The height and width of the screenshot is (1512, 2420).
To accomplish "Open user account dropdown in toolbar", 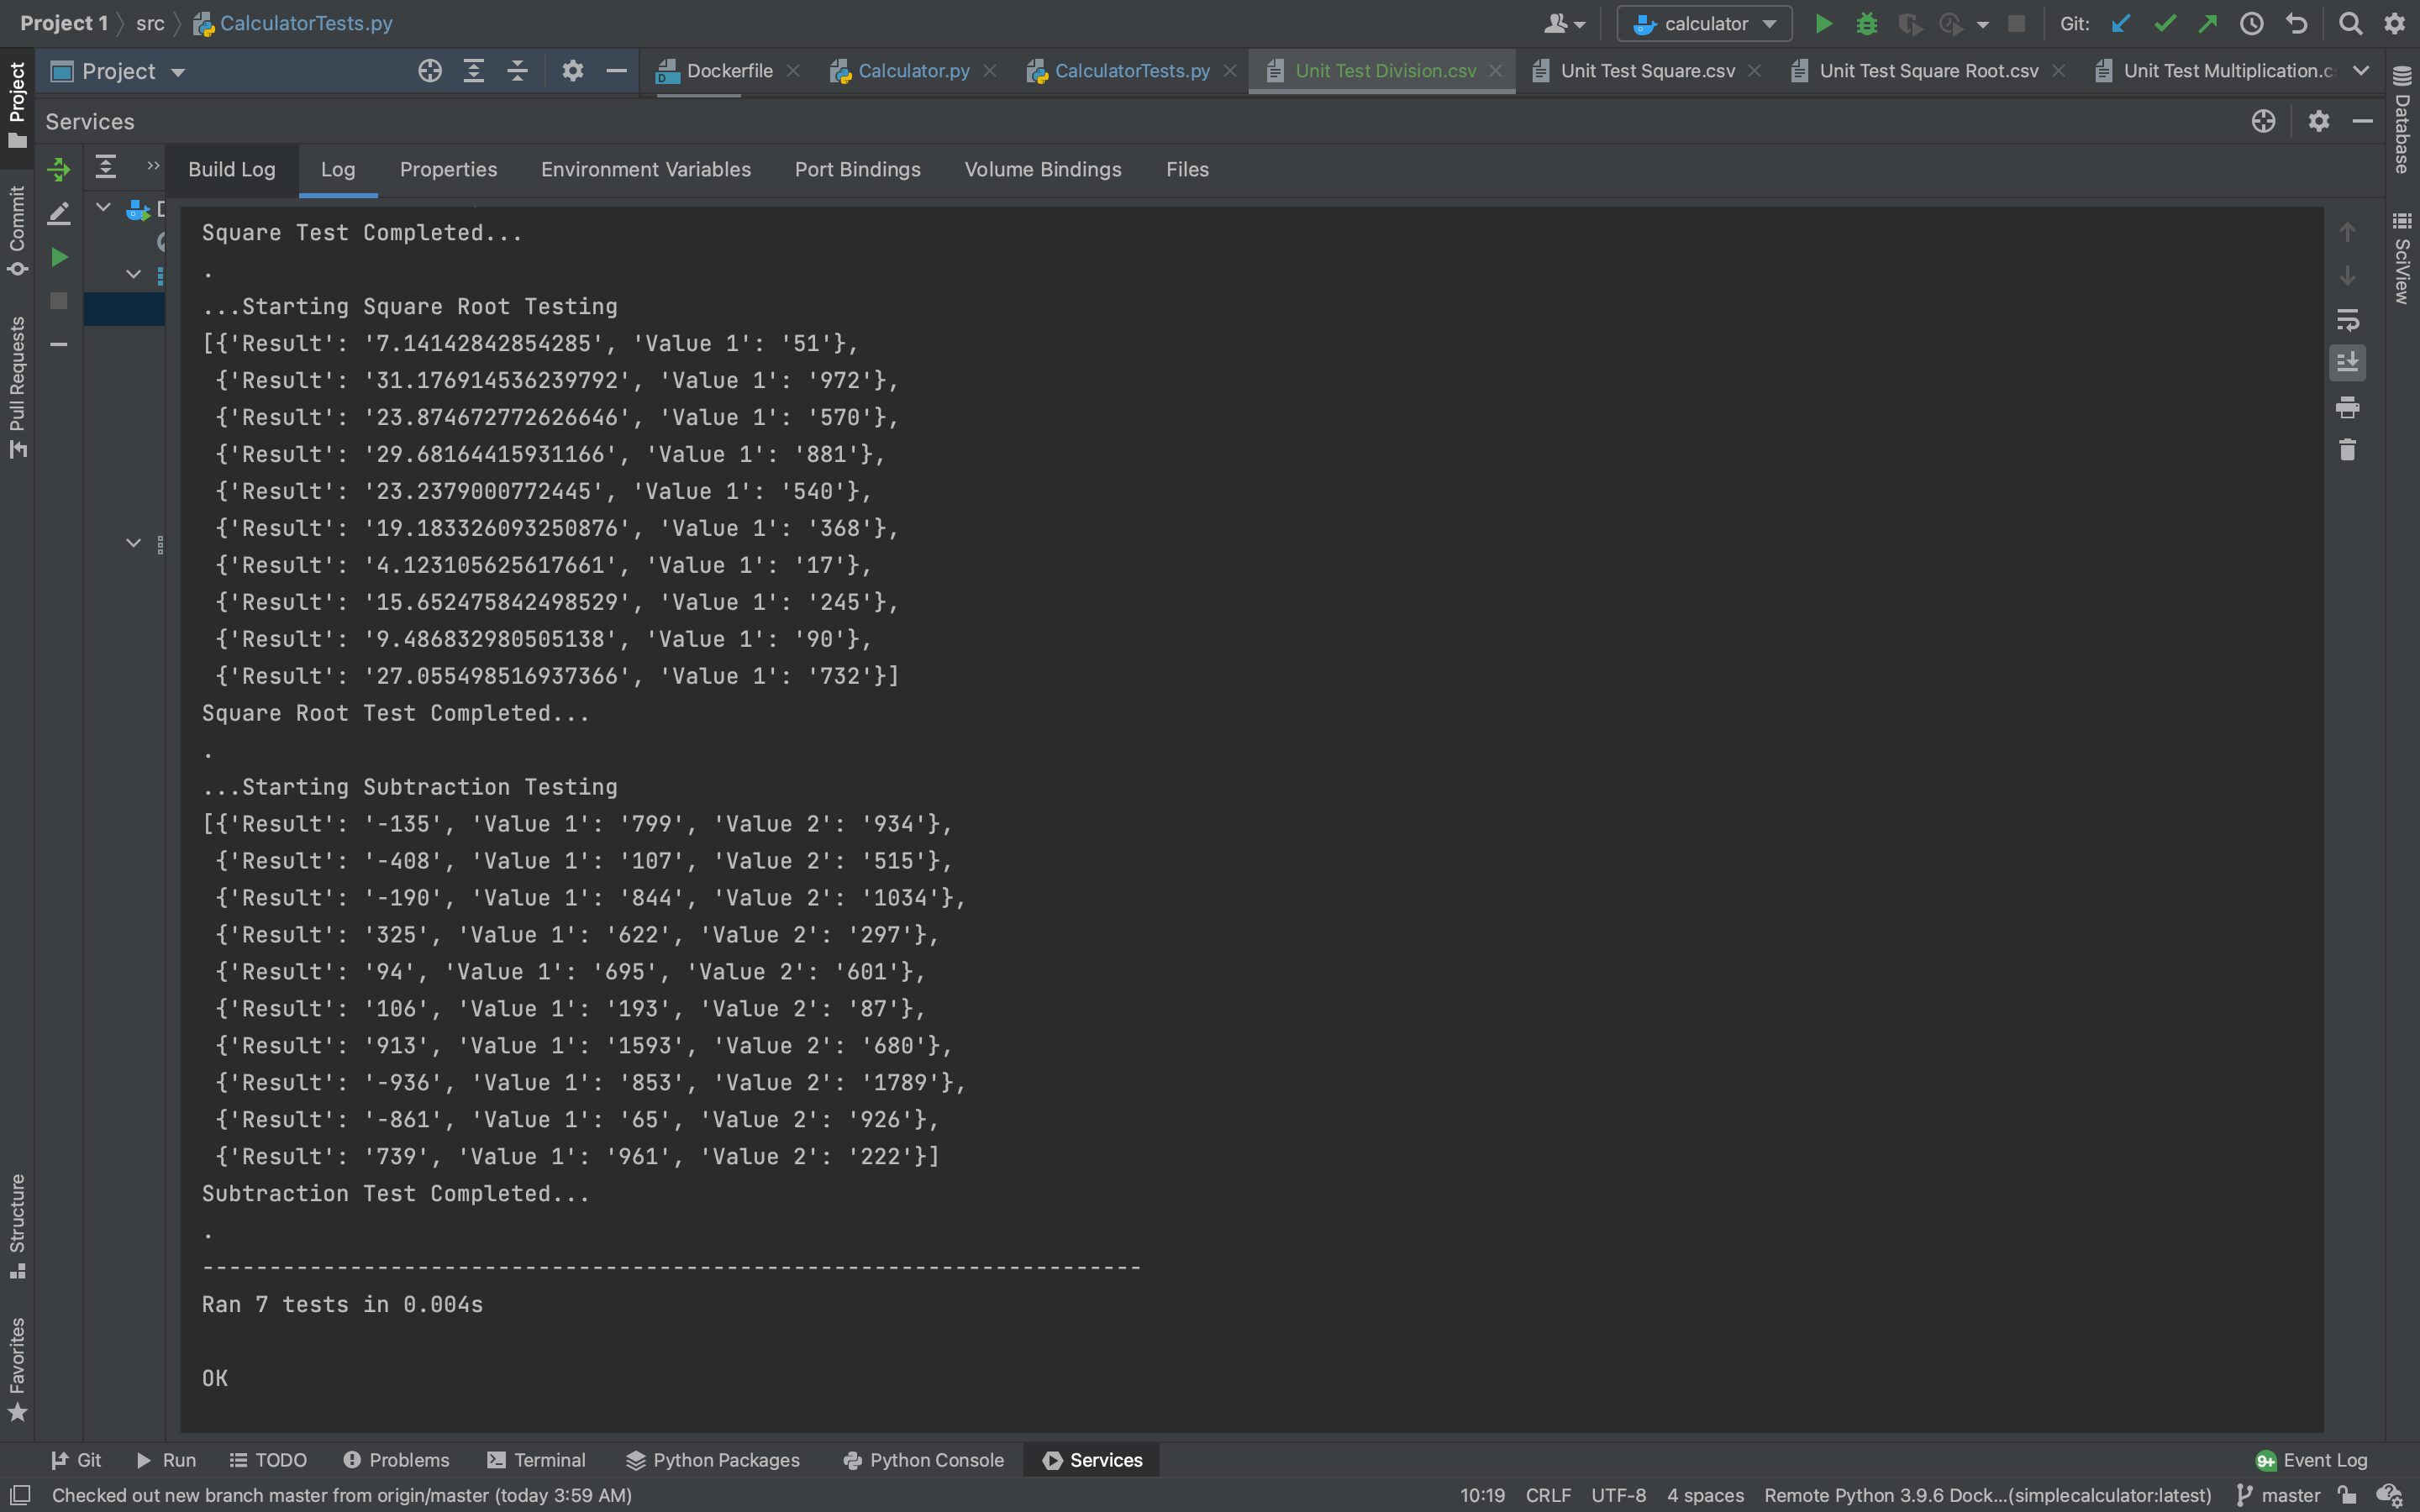I will click(1565, 23).
